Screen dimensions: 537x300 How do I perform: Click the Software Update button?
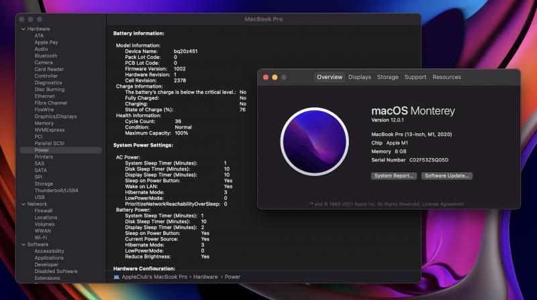click(447, 175)
